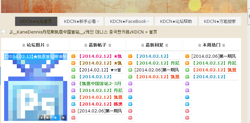The height and width of the screenshot is (123, 250).
Task: Open 凯恩中国首站2-3月 post link
Action: [100, 84]
